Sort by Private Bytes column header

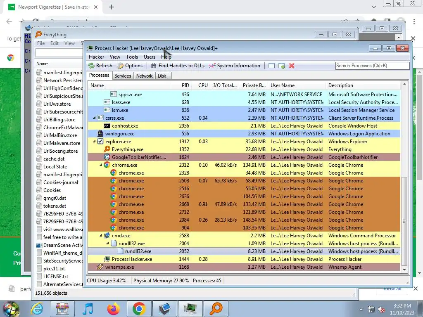(254, 85)
